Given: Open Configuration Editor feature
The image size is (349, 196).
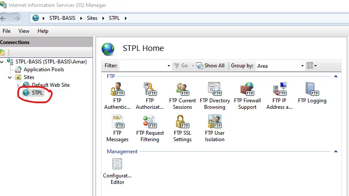Looking at the screenshot, I should 117,171.
